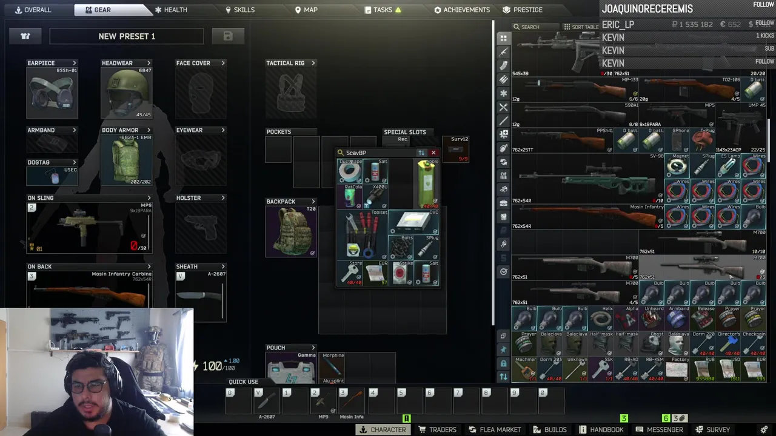This screenshot has width=776, height=436.
Task: Select the briefcase container filter in stash sidebar
Action: (x=503, y=203)
